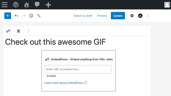This screenshot has height=96, width=171.
Task: Open the comments bubble icon
Action: [x=37, y=5]
